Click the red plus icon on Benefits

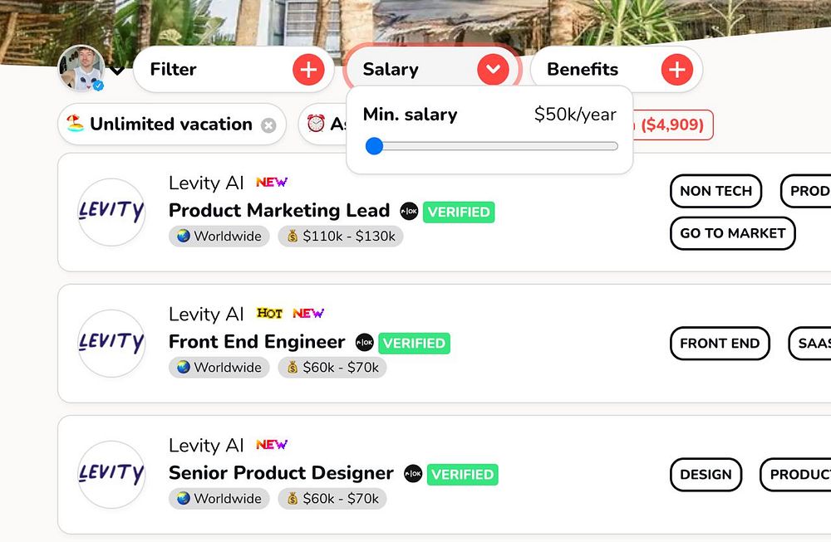tap(676, 70)
